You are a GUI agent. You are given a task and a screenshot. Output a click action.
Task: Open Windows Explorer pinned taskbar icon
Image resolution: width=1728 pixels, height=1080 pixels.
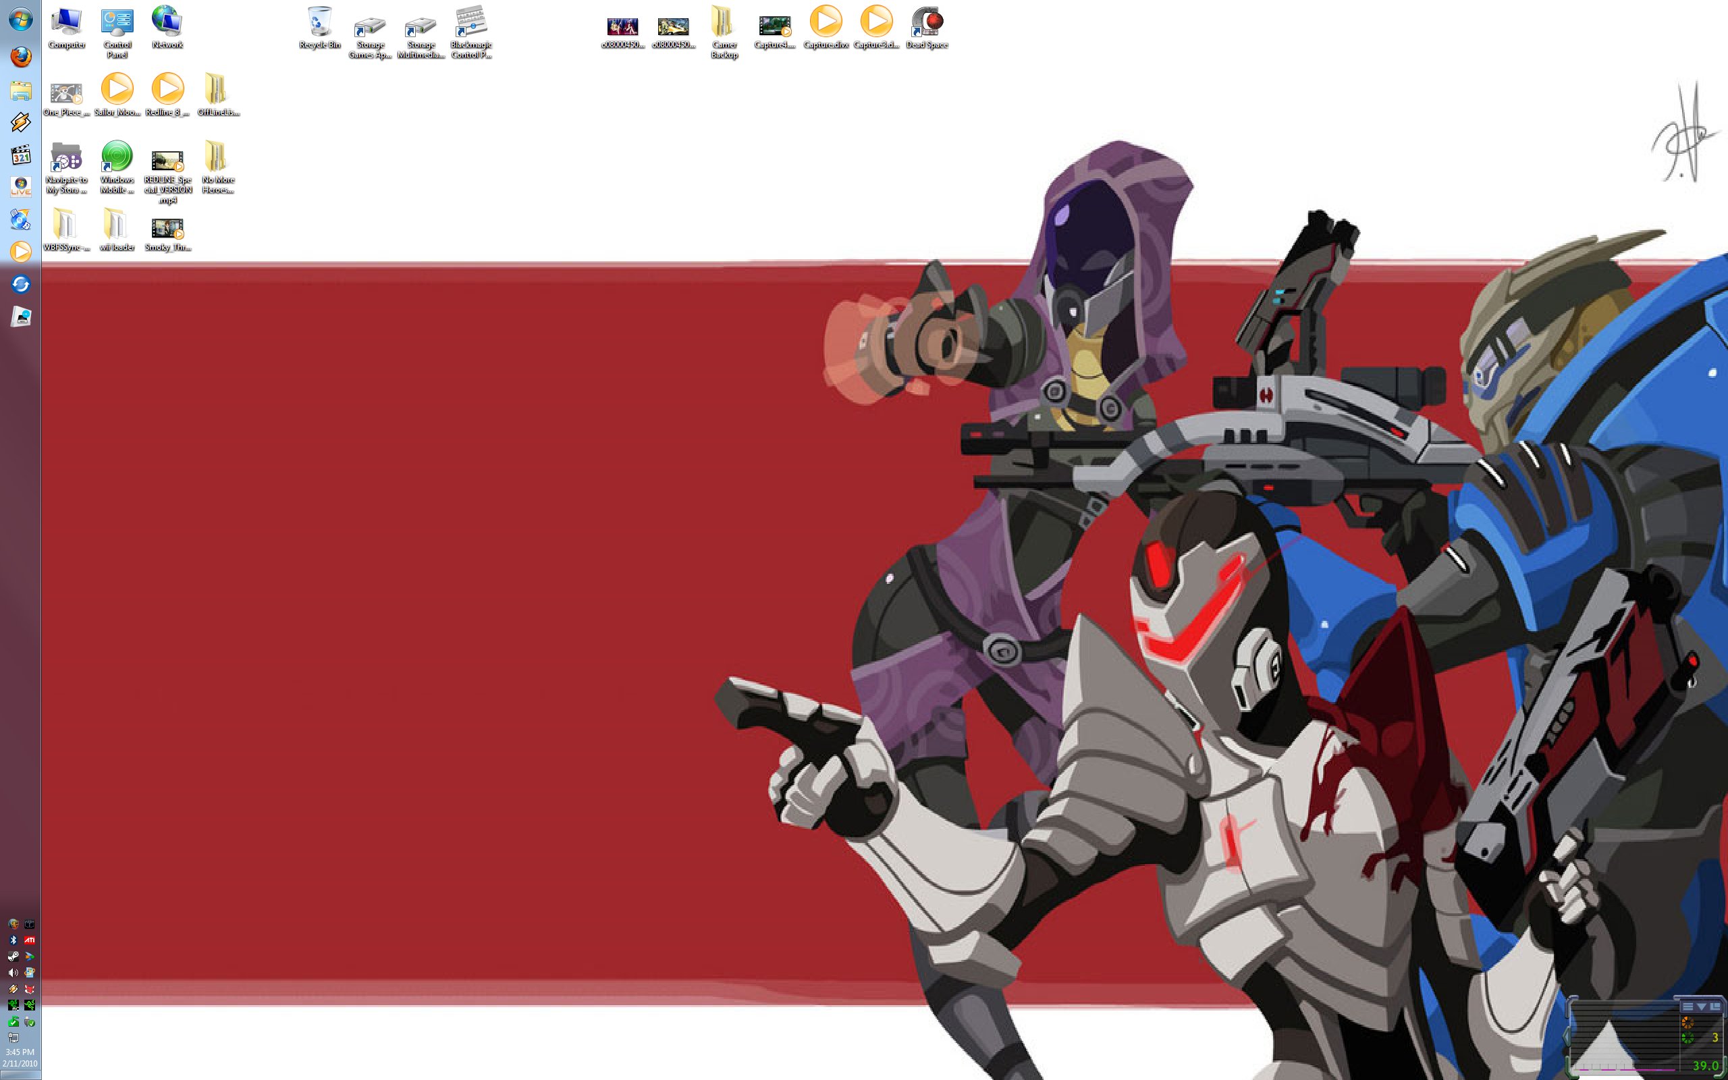(20, 90)
